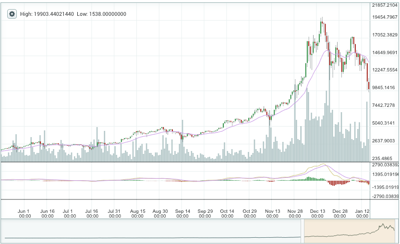Click the 1395.01919 MACD axis label

385,174
